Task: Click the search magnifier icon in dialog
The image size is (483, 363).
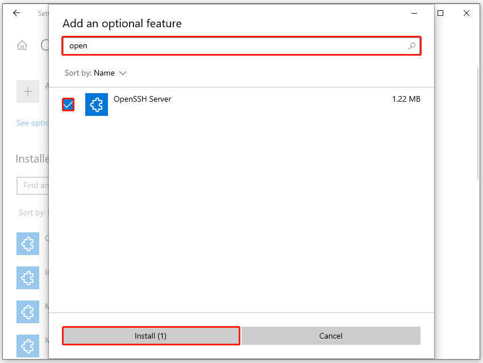Action: (x=412, y=46)
